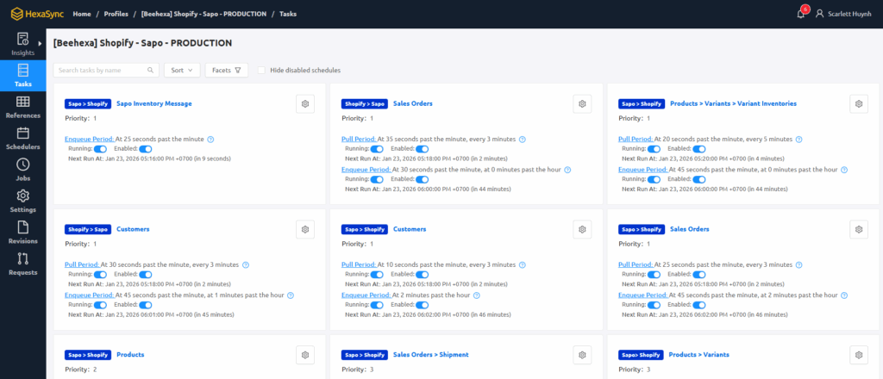883x379 pixels.
Task: Open the gear settings of the Products card
Action: 305,355
